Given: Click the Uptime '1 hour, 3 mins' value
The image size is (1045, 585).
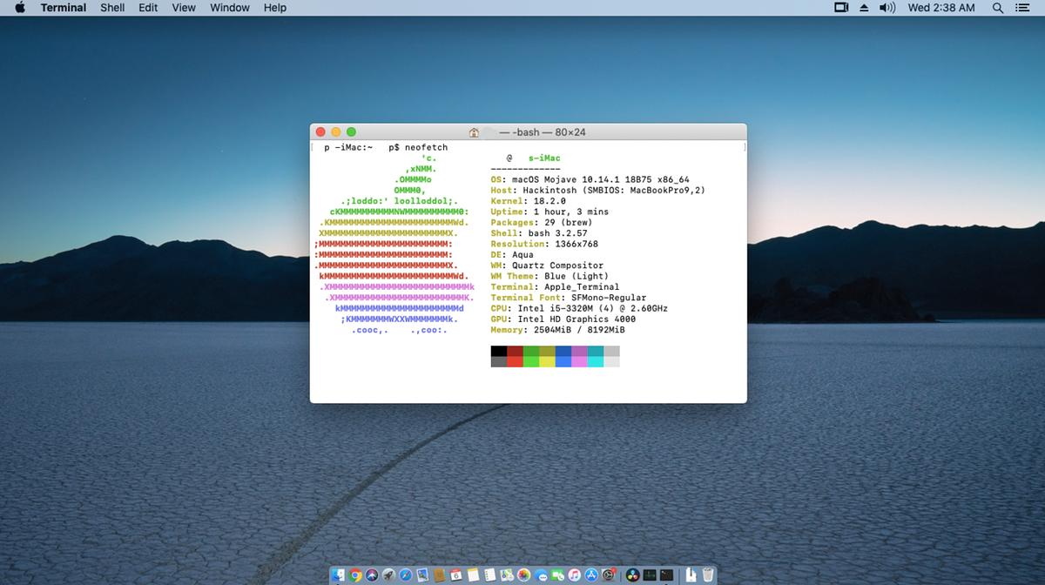Looking at the screenshot, I should 571,212.
